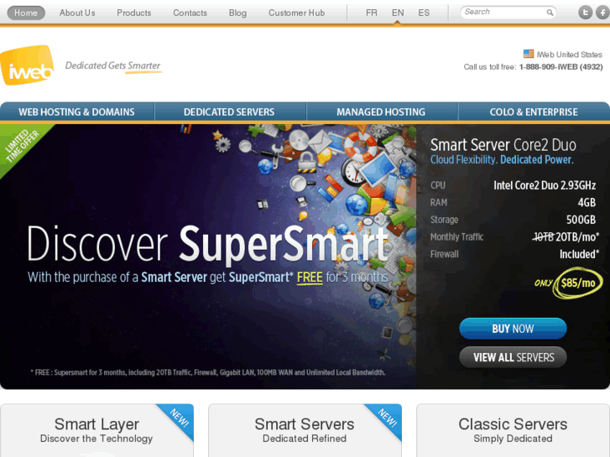
Task: Click the Buy Now button
Action: 513,329
